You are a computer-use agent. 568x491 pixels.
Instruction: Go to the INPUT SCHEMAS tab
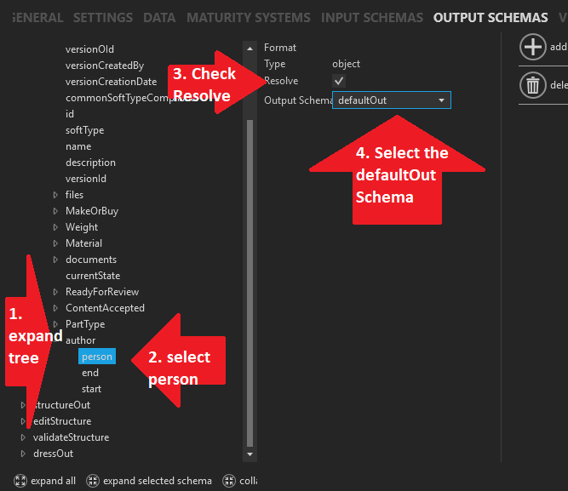pos(372,18)
